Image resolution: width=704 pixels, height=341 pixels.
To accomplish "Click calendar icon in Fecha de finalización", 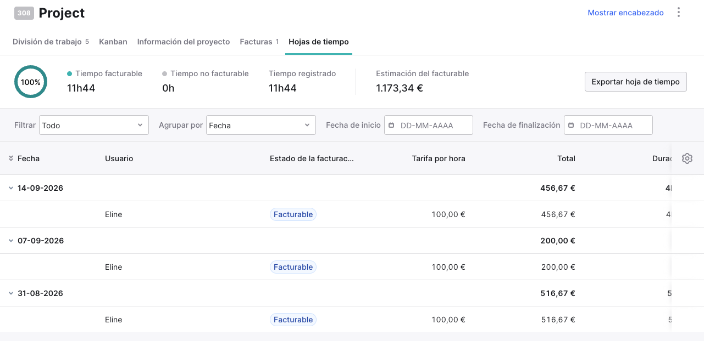I will 571,126.
